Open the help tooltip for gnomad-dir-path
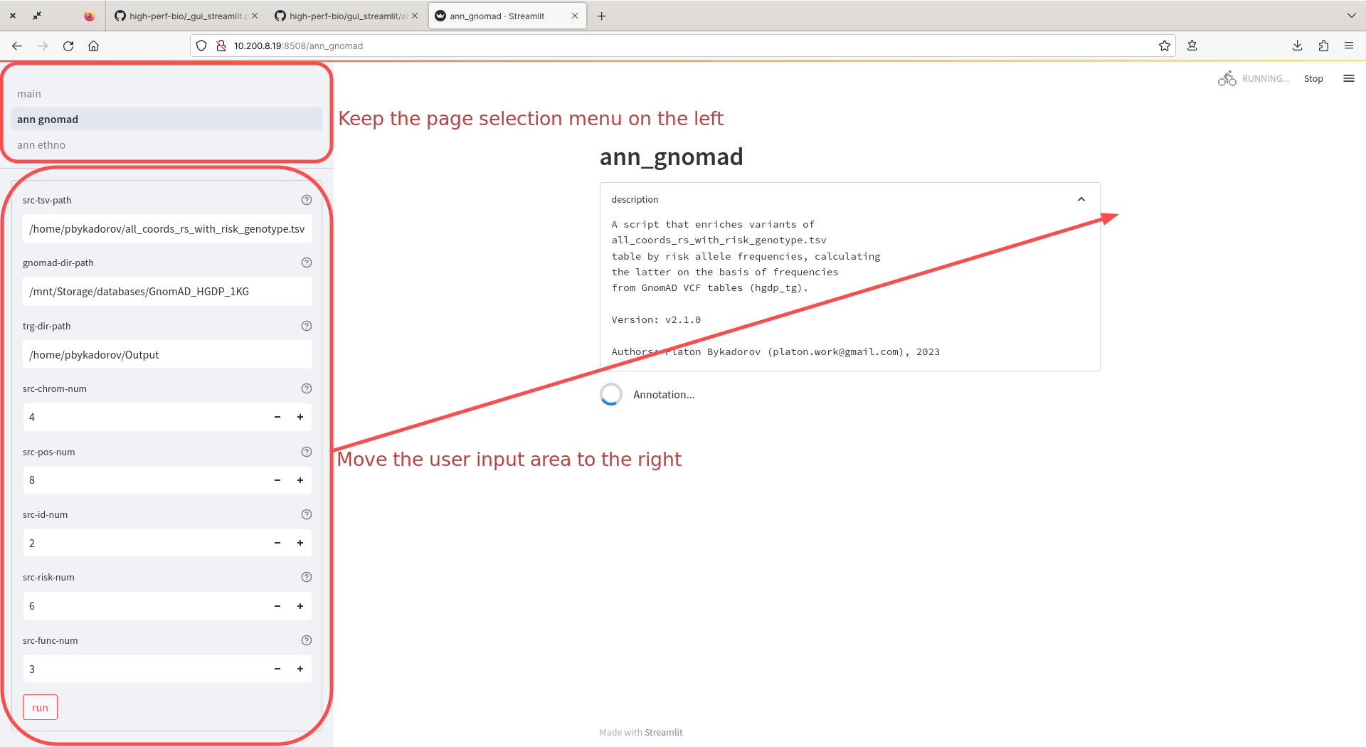1366x747 pixels. click(x=307, y=263)
